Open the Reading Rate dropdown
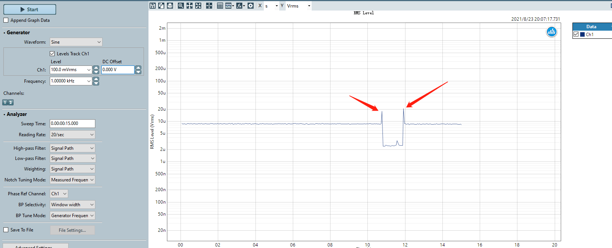612x248 pixels. coord(72,135)
